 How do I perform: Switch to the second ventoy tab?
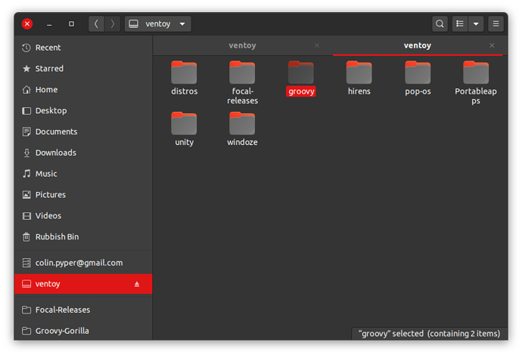(x=417, y=45)
